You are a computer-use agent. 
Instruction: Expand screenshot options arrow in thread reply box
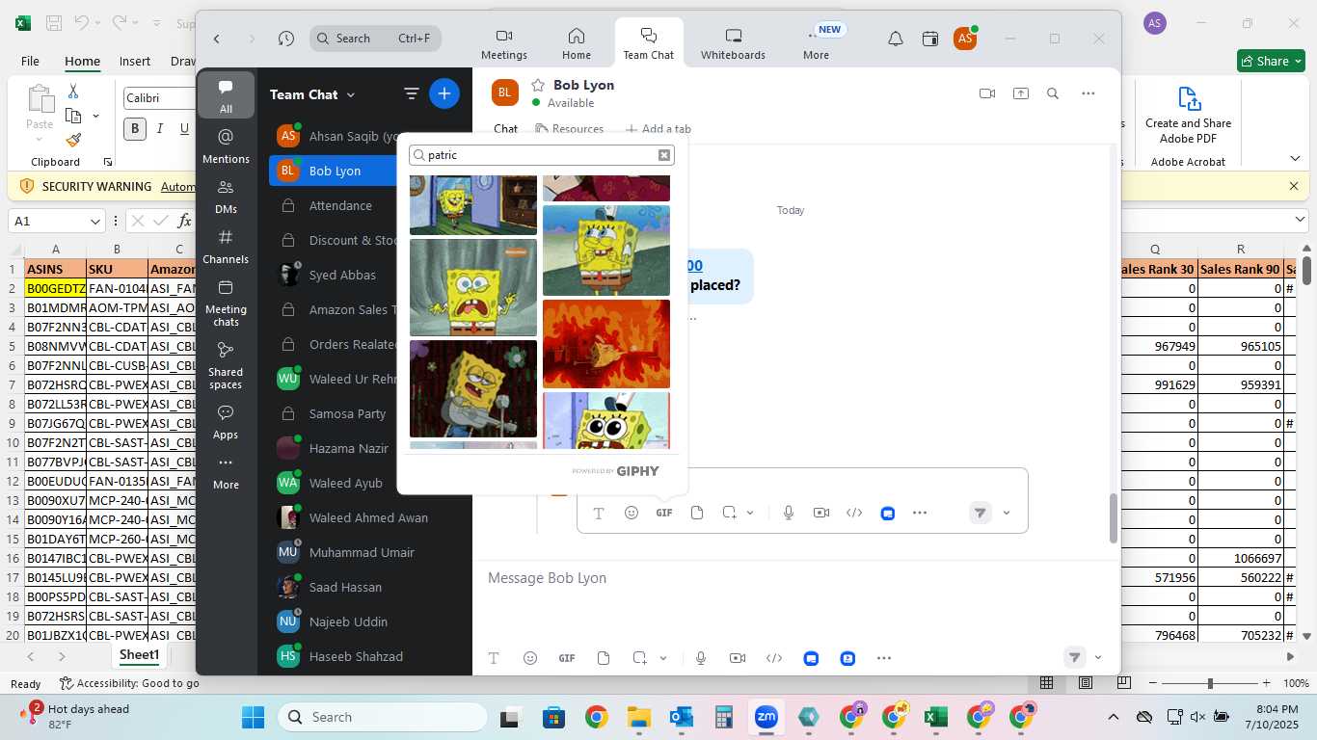(x=750, y=513)
